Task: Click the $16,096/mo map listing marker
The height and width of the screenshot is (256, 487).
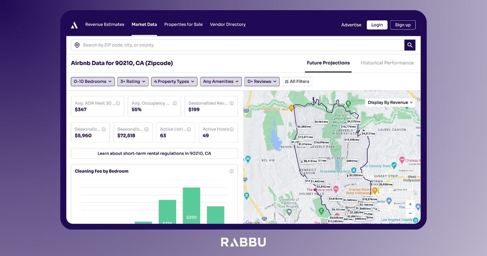Action: click(321, 143)
